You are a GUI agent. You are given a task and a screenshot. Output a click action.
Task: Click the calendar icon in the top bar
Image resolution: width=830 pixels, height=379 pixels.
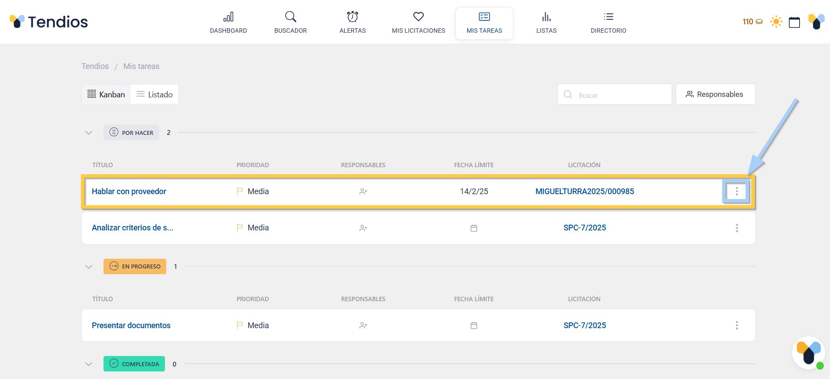[794, 22]
